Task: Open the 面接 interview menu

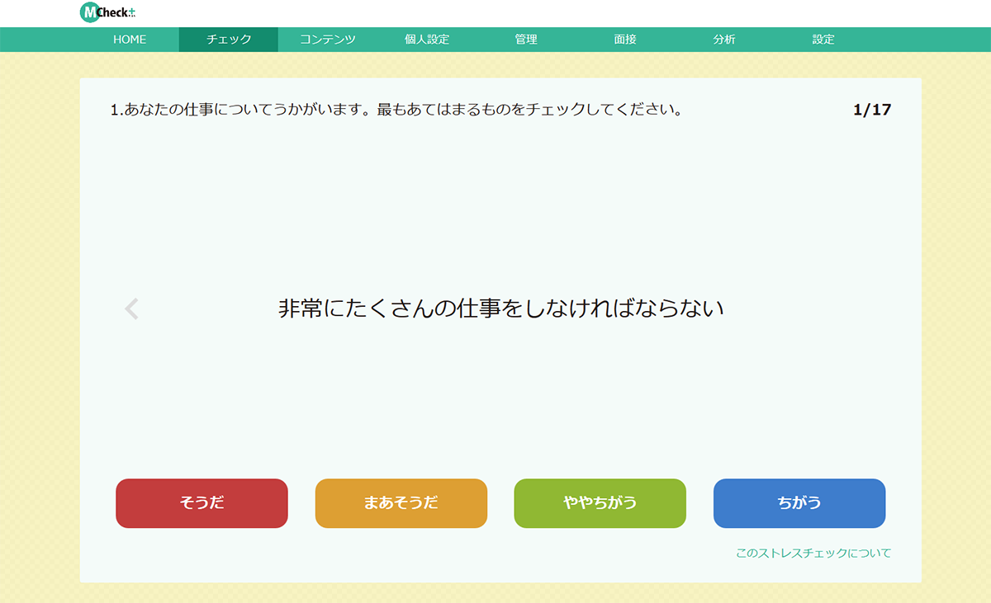Action: tap(625, 39)
